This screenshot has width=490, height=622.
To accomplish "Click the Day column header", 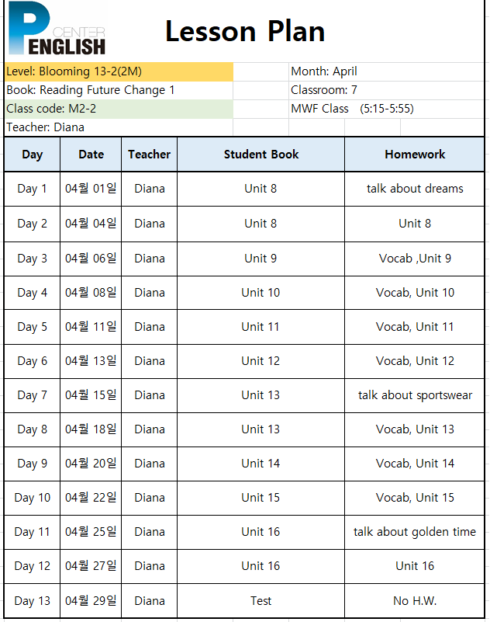I will pyautogui.click(x=32, y=155).
